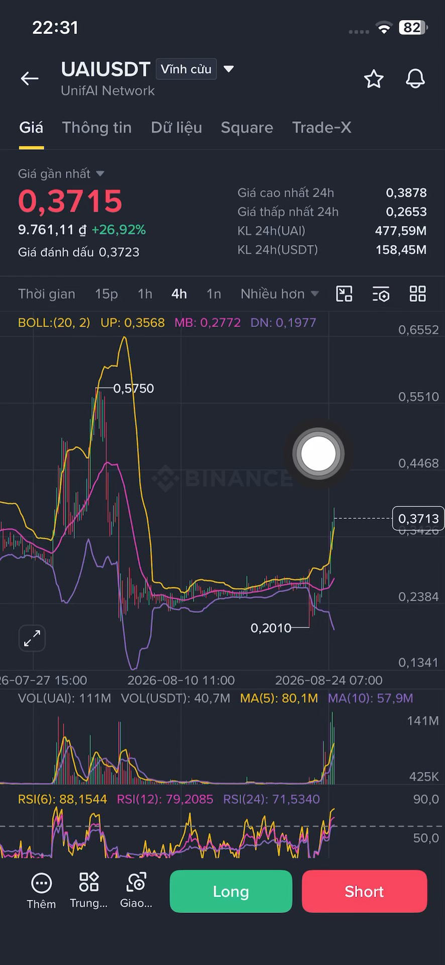The width and height of the screenshot is (445, 965).
Task: Add UAIUSDT to favorites with star icon
Action: 374,79
